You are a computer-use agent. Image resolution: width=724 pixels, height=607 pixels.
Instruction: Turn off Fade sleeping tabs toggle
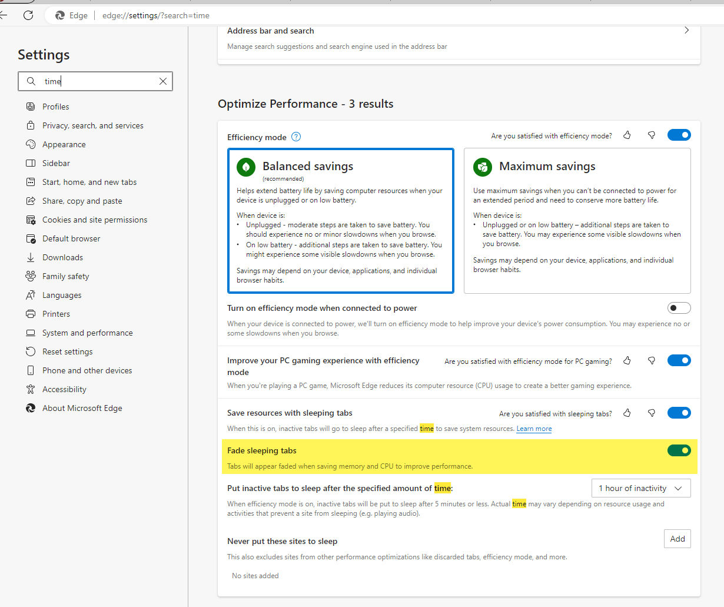click(679, 450)
